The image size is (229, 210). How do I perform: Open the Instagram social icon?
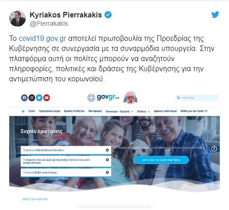(32, 97)
